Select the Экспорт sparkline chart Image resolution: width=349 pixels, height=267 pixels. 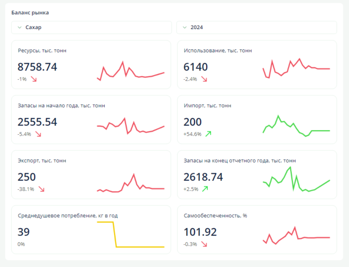[130, 183]
